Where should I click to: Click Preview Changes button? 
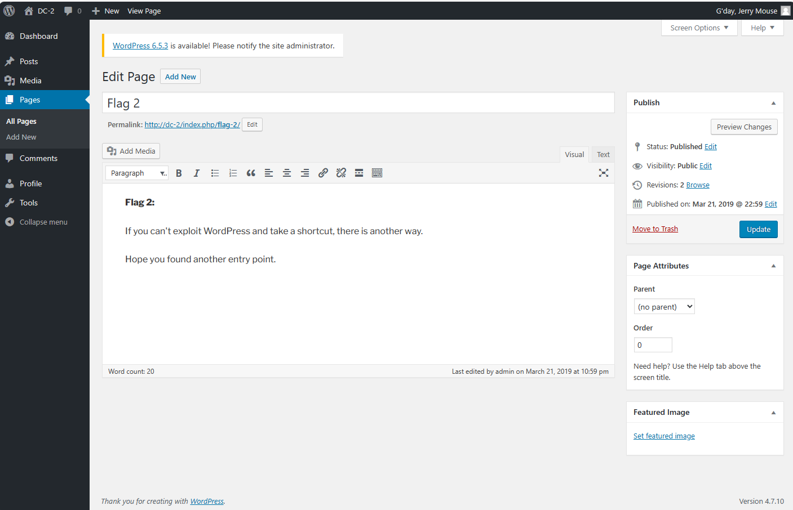coord(744,127)
